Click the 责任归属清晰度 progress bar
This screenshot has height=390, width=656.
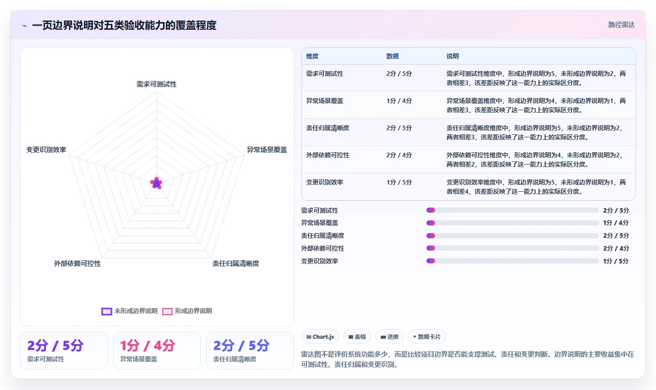(x=512, y=236)
